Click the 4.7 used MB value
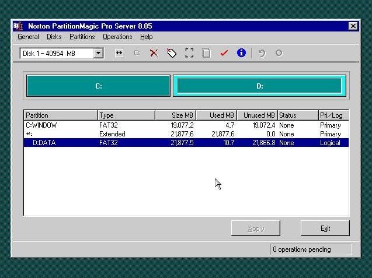Image resolution: width=372 pixels, height=278 pixels. click(x=230, y=125)
